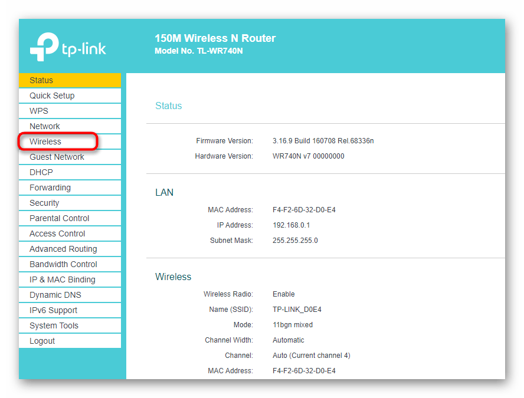Click the tp-link logo
Viewport: 524px width, 398px height.
[x=68, y=47]
